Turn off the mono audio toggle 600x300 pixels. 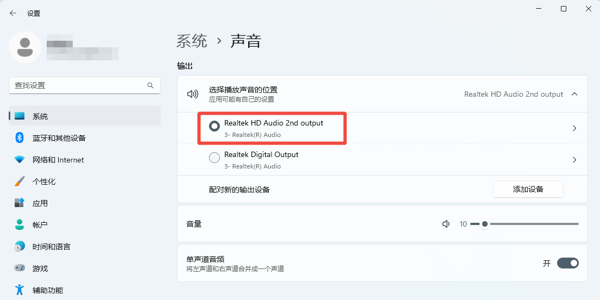coord(567,263)
